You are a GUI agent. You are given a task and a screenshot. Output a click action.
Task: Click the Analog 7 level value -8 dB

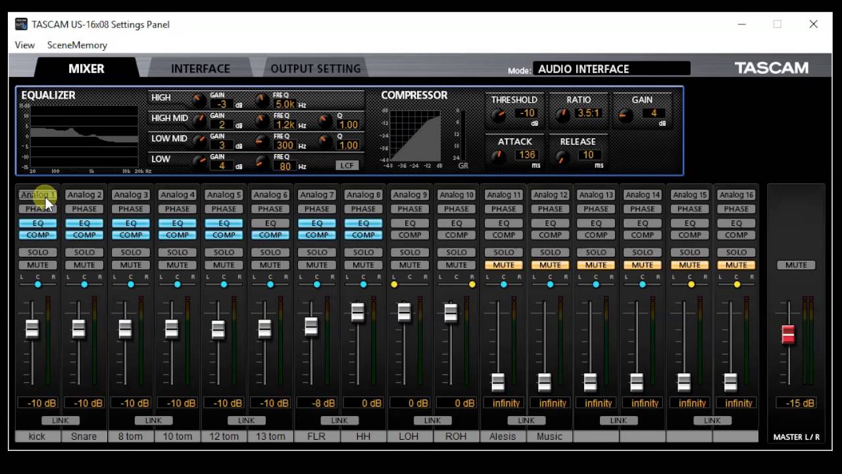coord(317,403)
